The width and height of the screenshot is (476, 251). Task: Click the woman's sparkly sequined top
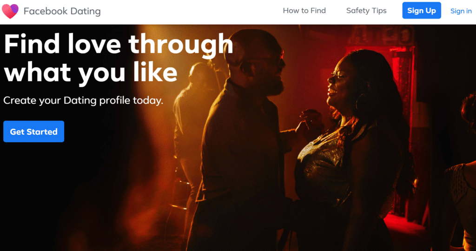[x=322, y=161]
